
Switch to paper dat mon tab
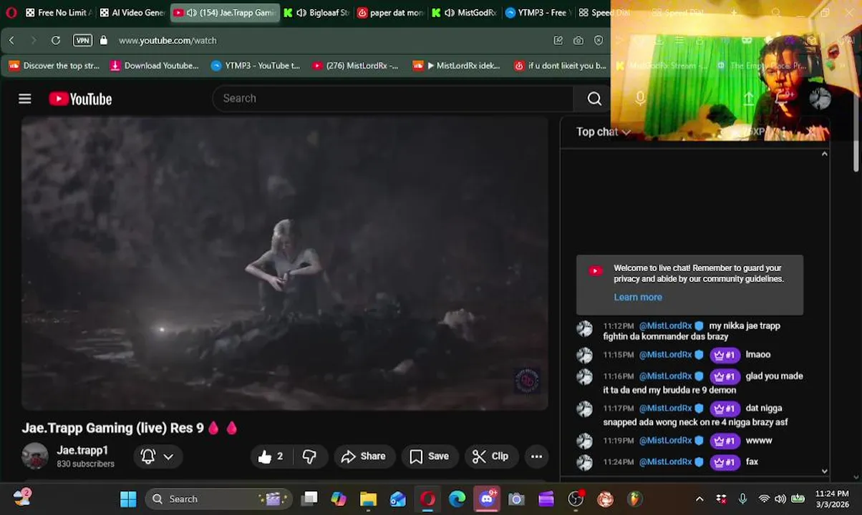click(390, 12)
